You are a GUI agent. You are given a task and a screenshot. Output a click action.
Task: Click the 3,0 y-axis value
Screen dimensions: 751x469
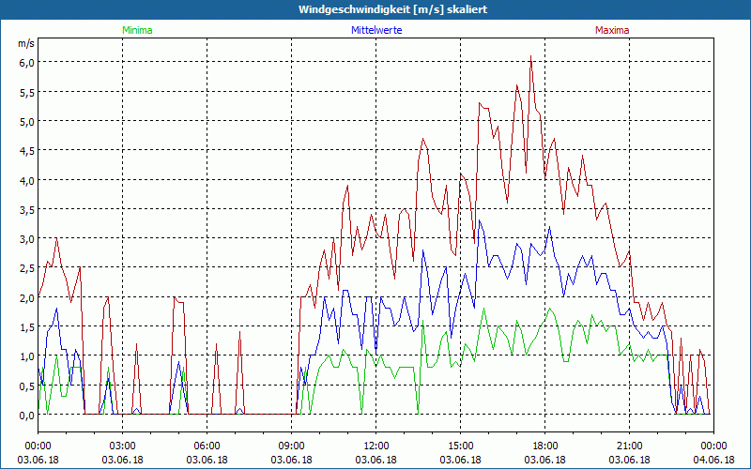point(27,239)
